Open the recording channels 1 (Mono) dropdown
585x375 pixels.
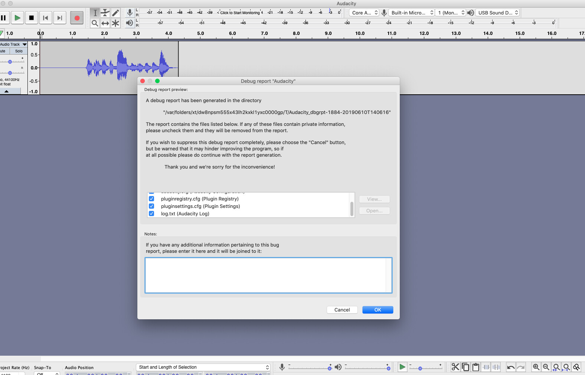[x=451, y=13]
